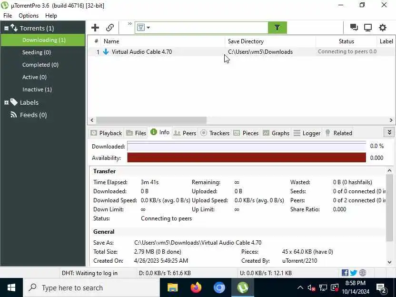Click the upload speed status bar entry
396x297 pixels.
pyautogui.click(x=266, y=273)
